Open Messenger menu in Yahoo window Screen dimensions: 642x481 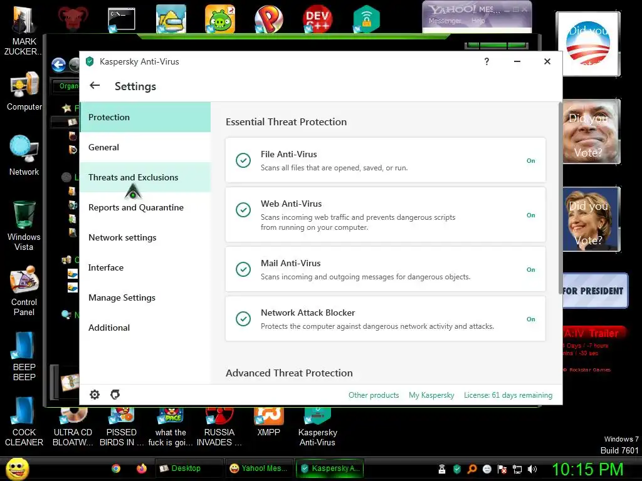[445, 21]
